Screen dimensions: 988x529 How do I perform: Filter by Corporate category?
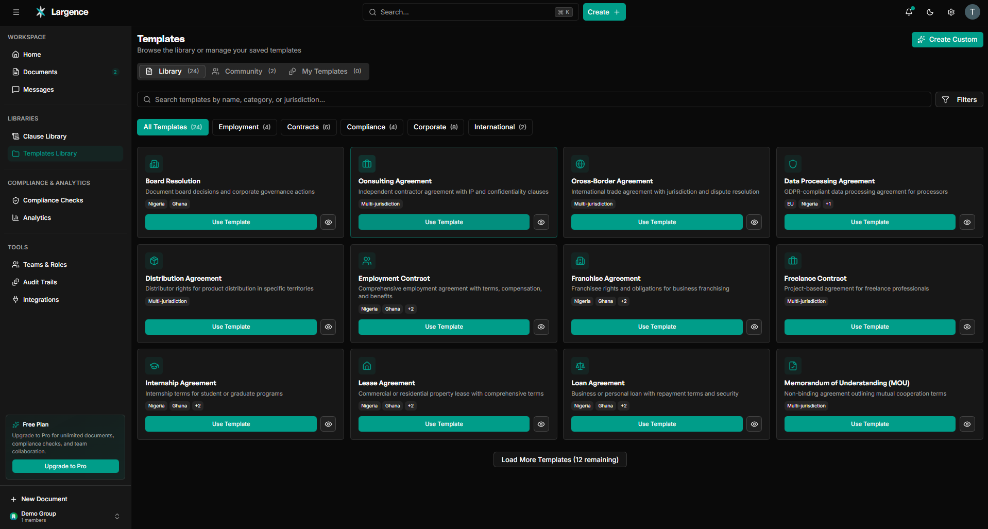pyautogui.click(x=435, y=127)
